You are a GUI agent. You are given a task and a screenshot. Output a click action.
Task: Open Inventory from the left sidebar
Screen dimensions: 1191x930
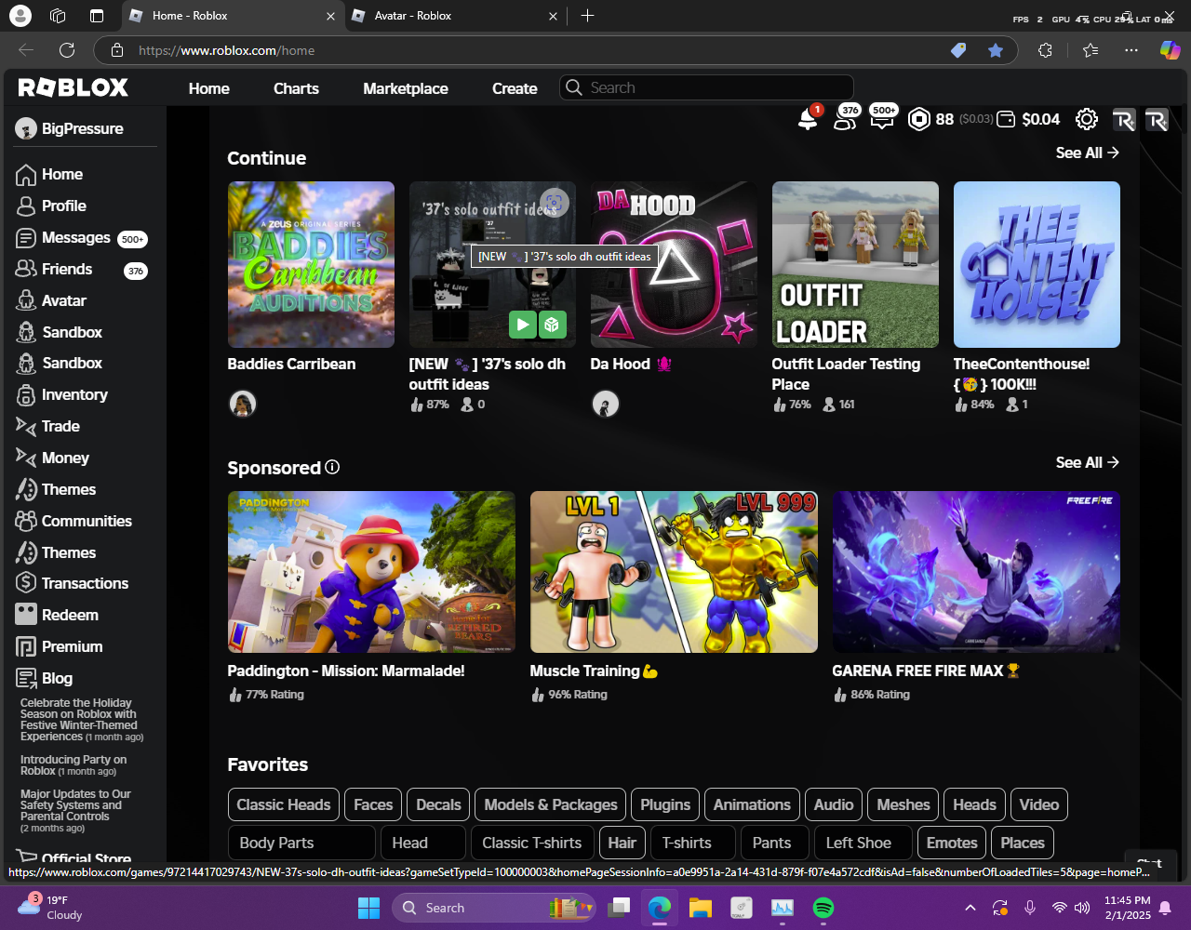pyautogui.click(x=74, y=394)
